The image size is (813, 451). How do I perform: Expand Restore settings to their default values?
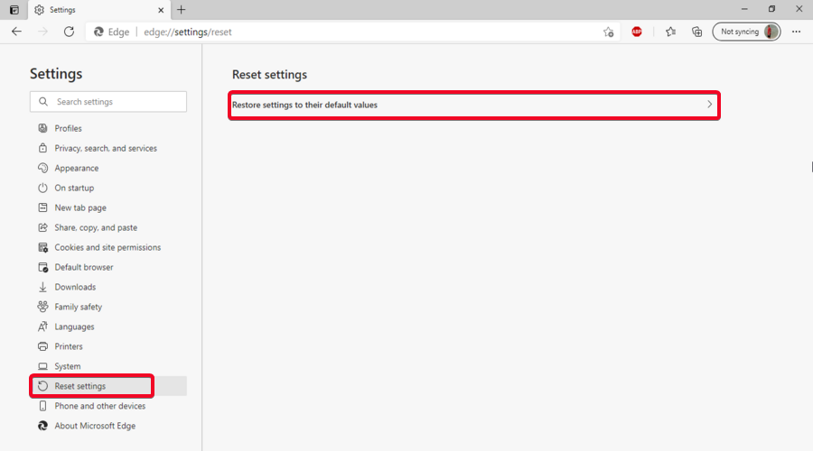coord(473,105)
